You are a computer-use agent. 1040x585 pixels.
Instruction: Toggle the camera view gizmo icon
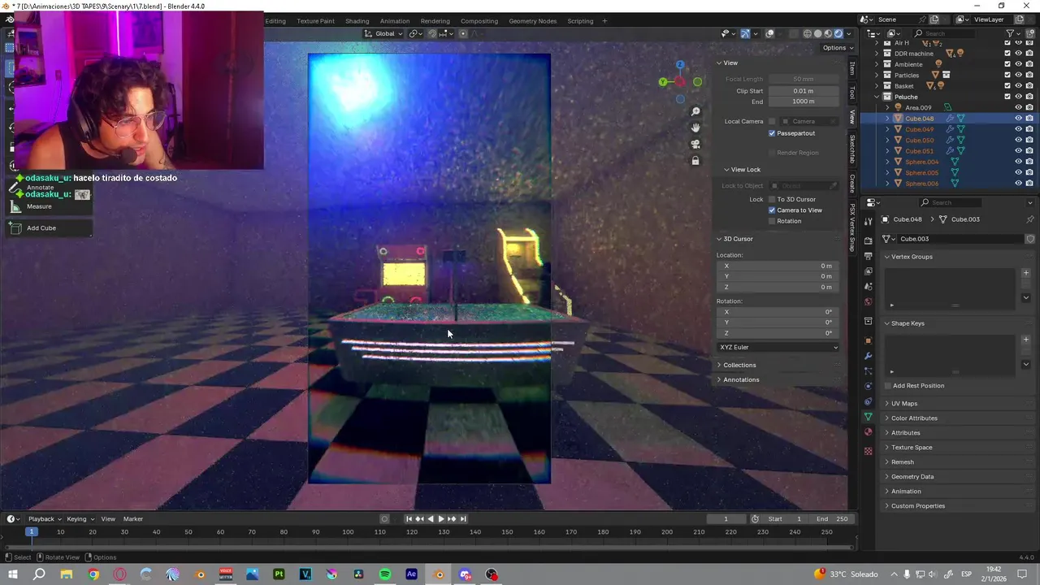coord(695,145)
